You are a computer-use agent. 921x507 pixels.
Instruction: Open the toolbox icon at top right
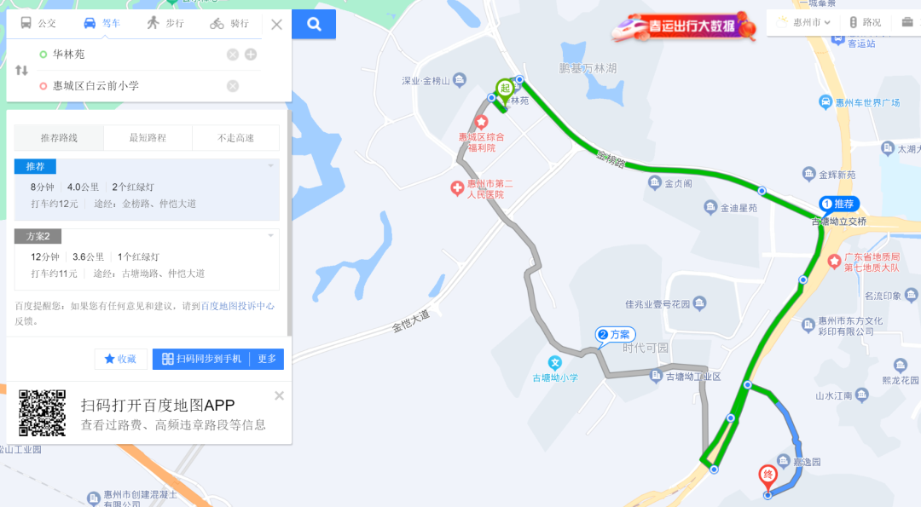click(907, 22)
